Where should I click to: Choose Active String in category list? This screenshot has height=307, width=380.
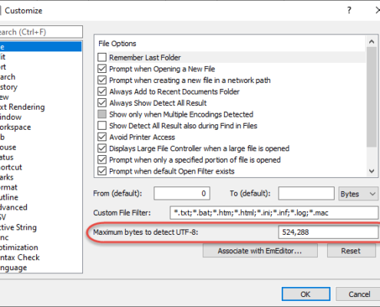(x=18, y=227)
